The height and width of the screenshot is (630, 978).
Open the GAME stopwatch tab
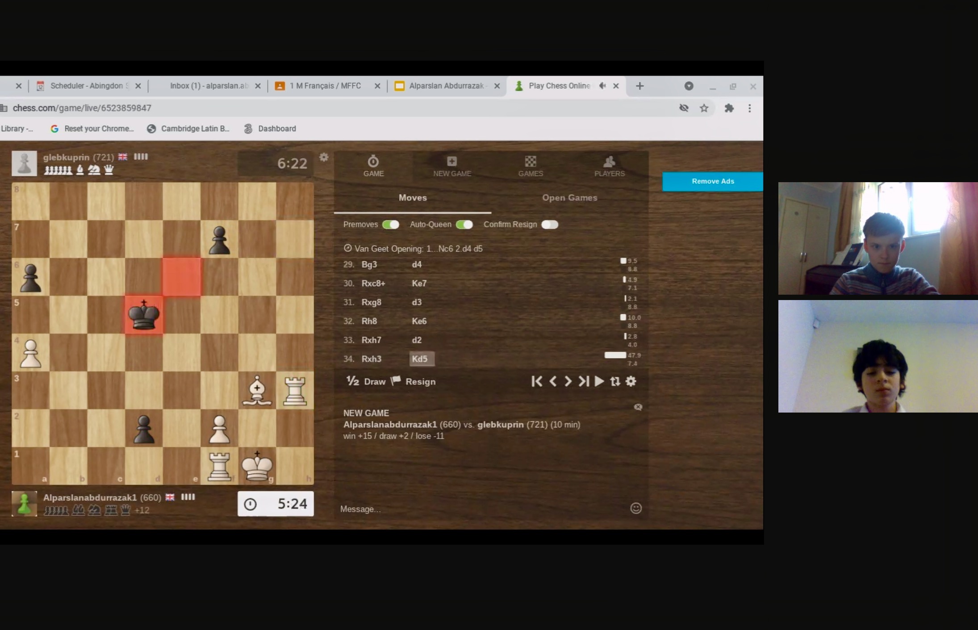(x=373, y=166)
